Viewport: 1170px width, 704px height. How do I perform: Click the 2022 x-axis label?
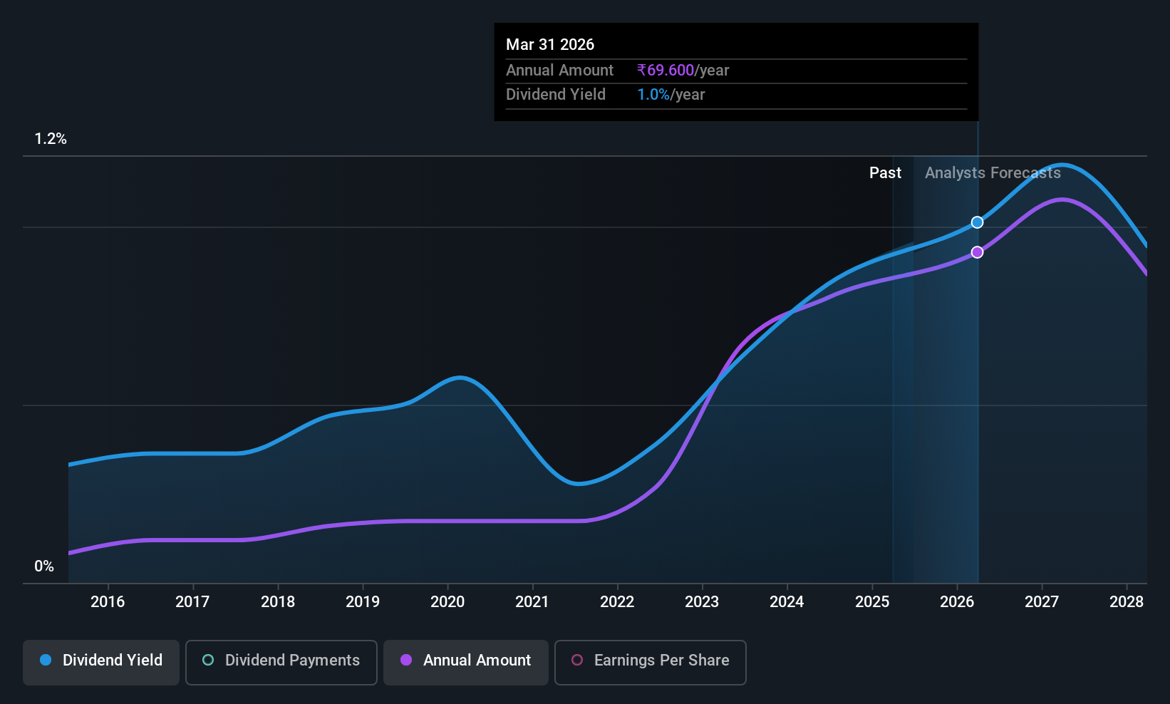[x=617, y=601]
